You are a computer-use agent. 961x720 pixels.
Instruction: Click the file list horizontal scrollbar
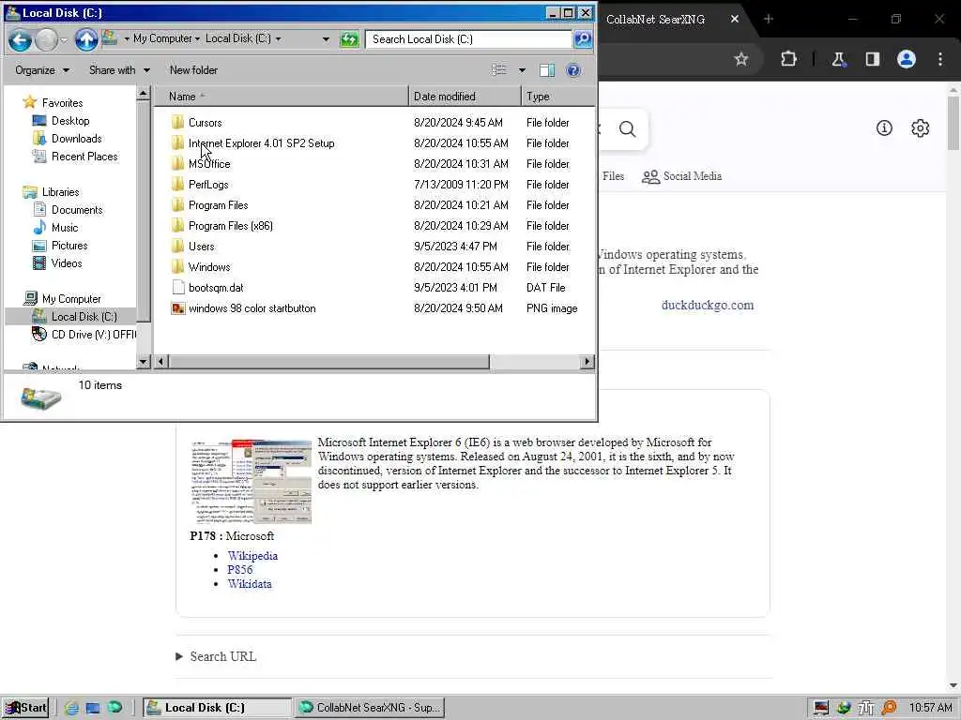point(329,362)
